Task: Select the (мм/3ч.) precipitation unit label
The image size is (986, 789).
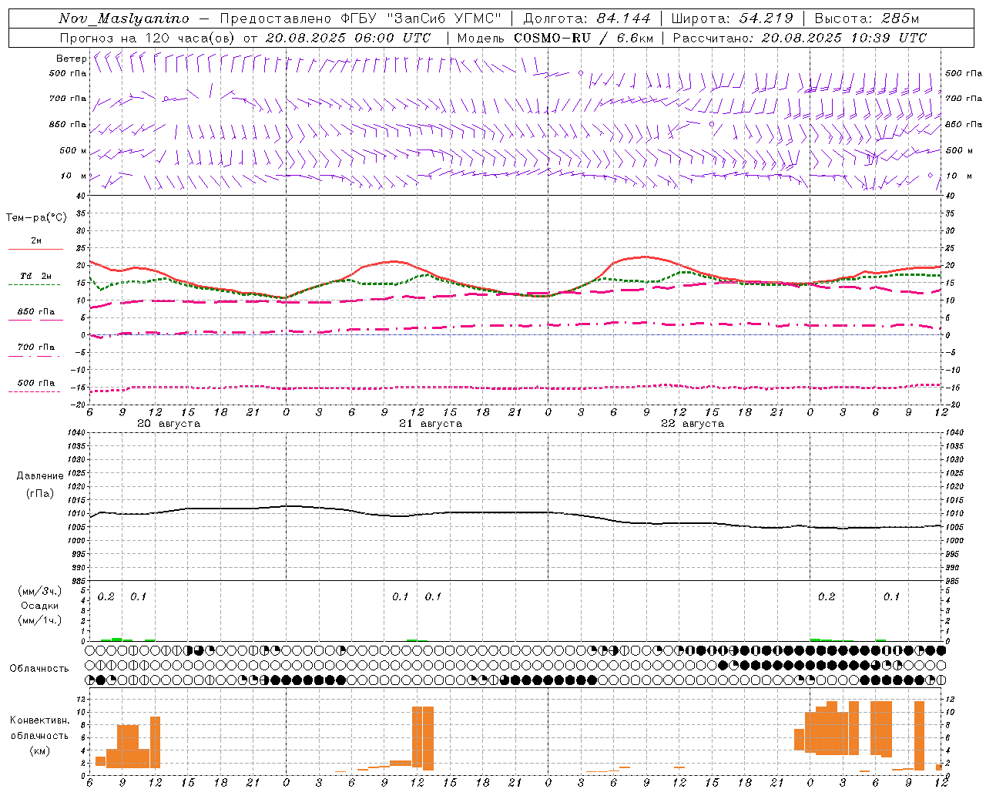Action: click(39, 592)
